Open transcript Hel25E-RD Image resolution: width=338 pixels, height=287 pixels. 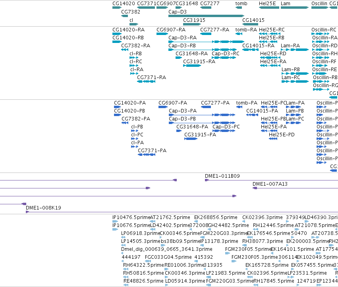270,58
